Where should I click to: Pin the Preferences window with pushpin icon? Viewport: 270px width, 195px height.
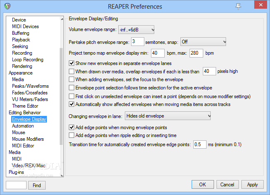coord(238,6)
